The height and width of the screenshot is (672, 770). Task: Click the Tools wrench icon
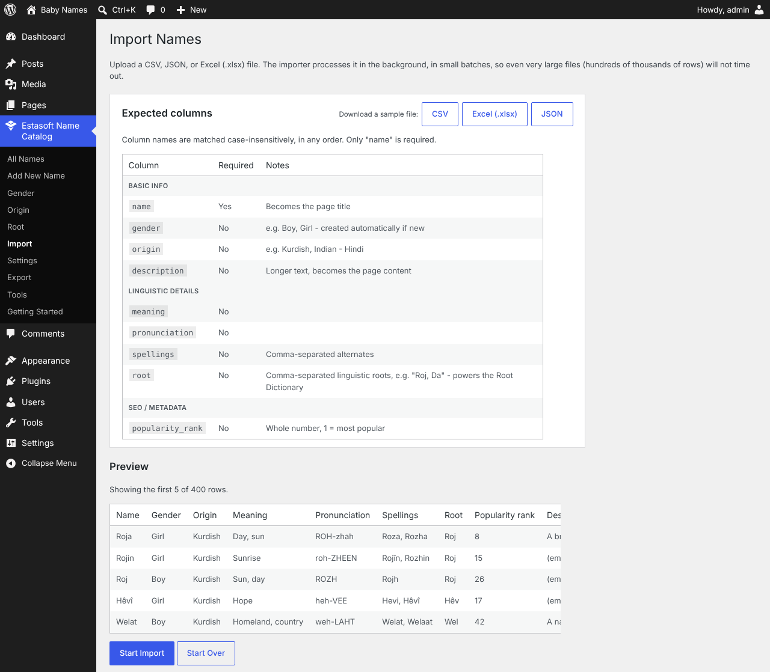pyautogui.click(x=11, y=423)
